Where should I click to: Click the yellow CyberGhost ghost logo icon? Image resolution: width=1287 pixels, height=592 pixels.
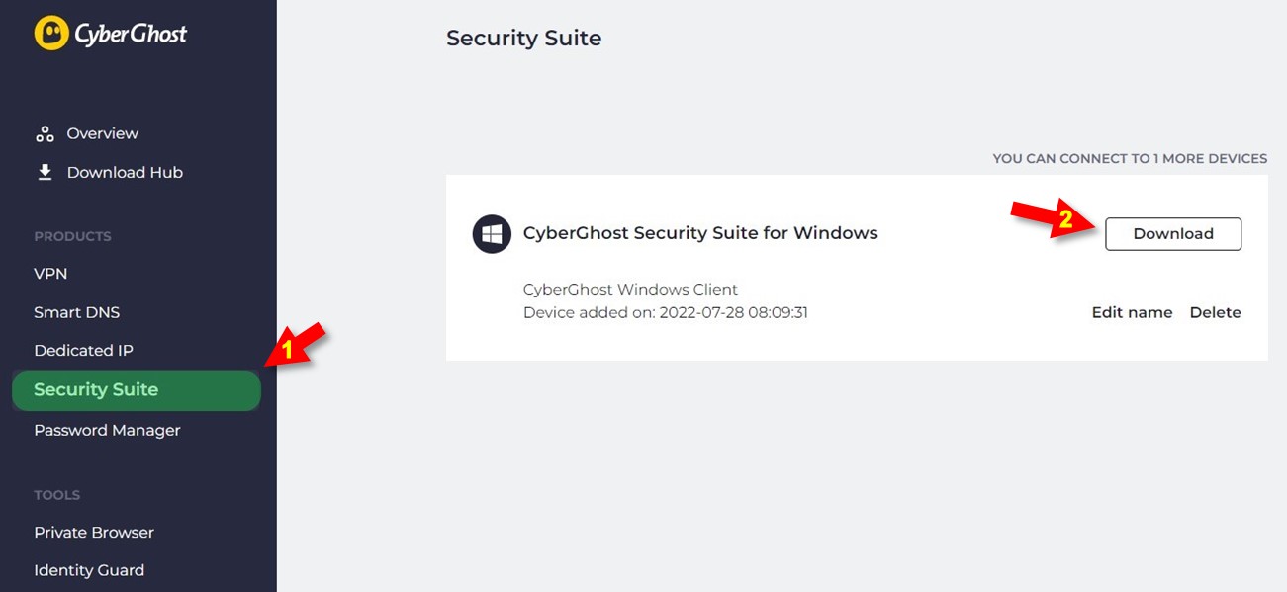click(51, 33)
